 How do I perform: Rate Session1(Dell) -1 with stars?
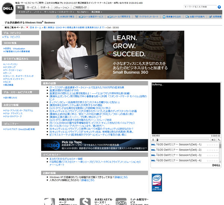212,145
